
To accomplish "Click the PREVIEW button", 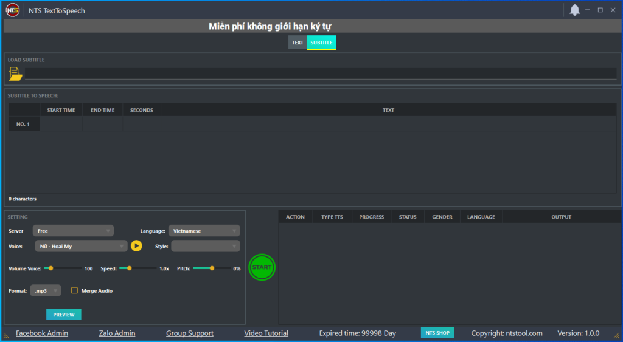I will [x=64, y=315].
